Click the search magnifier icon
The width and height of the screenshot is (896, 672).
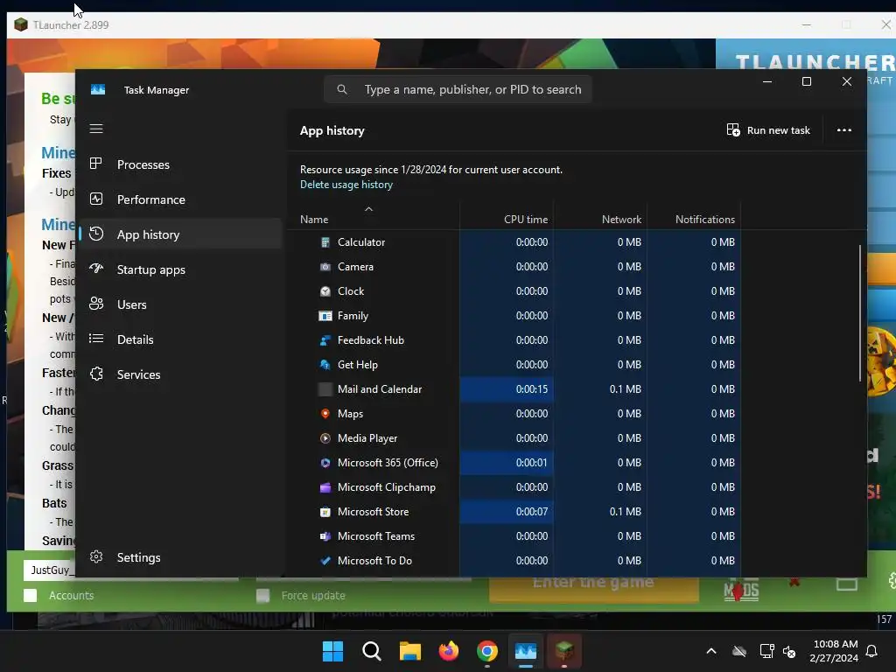coord(342,90)
